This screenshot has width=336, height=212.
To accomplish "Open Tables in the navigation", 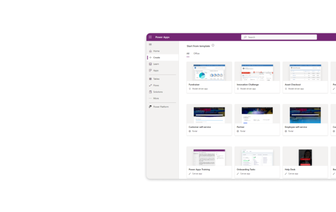I will coord(163,79).
